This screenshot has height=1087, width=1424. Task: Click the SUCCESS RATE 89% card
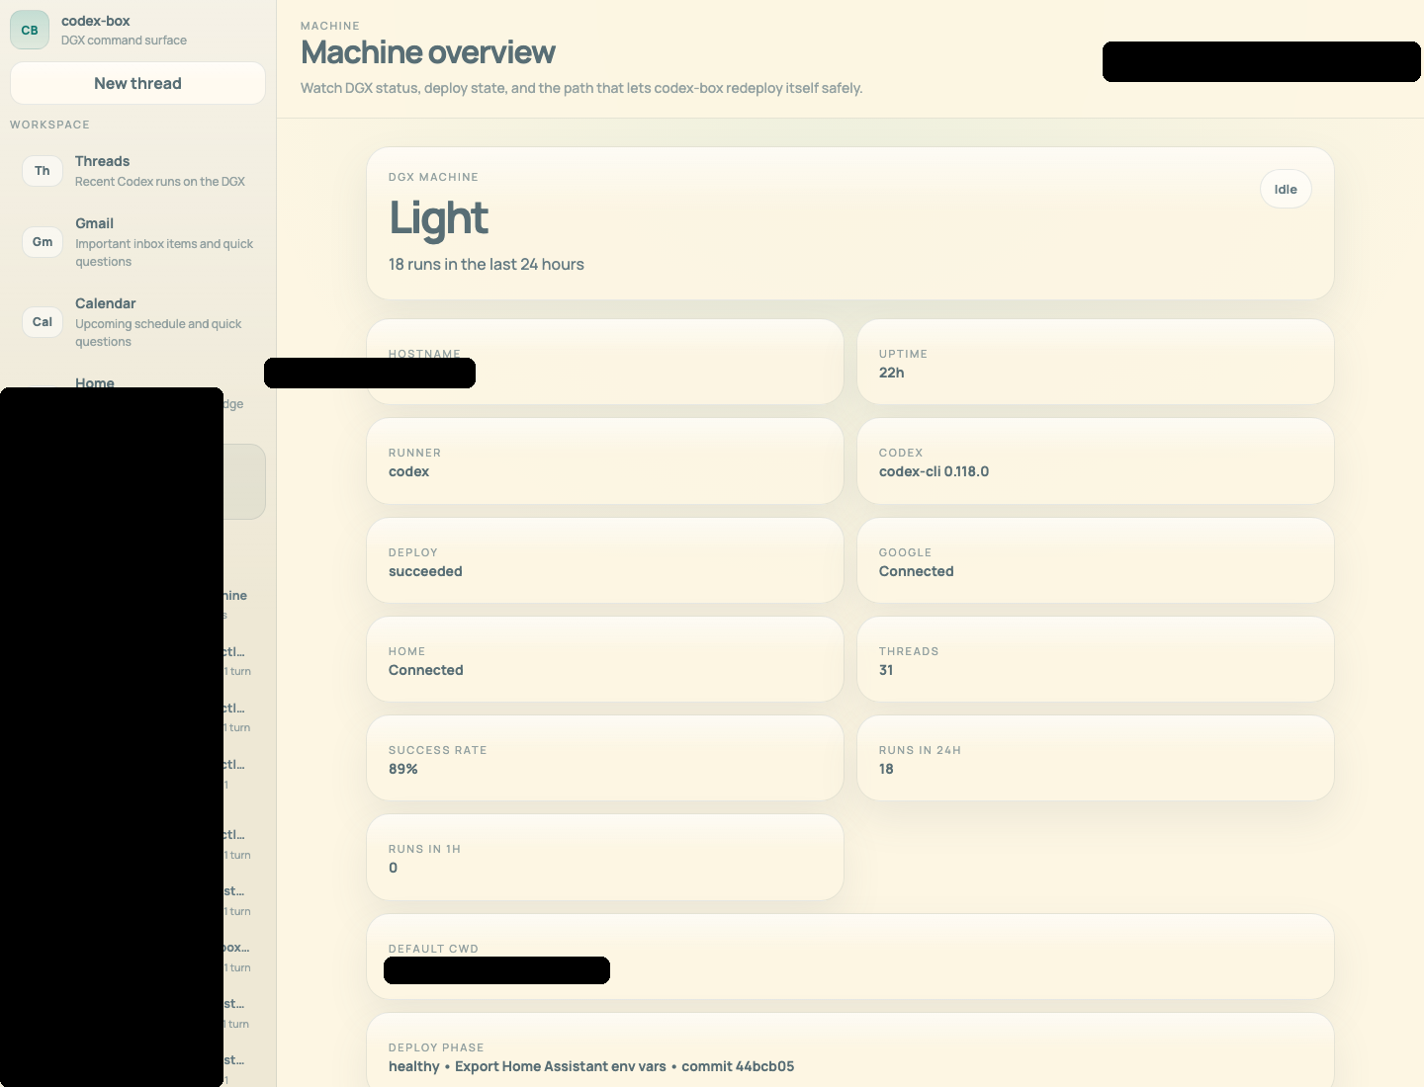(605, 758)
